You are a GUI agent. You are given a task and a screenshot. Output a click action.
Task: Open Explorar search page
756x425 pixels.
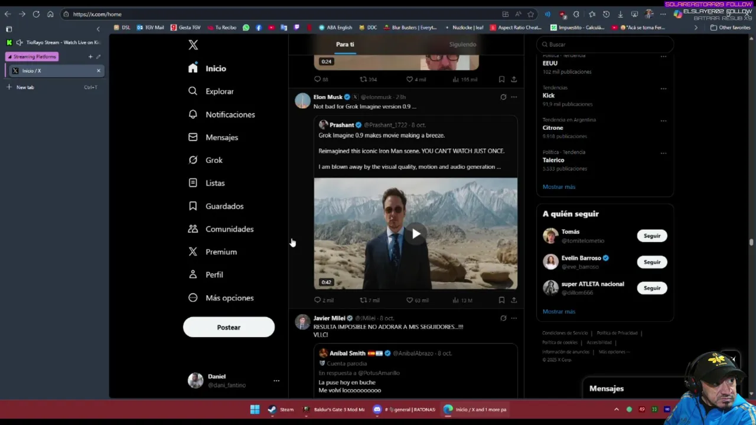pyautogui.click(x=211, y=91)
